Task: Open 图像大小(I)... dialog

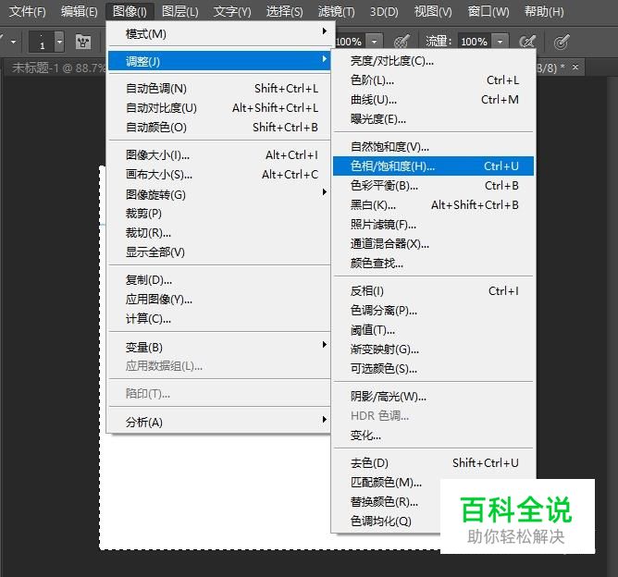Action: (x=219, y=154)
